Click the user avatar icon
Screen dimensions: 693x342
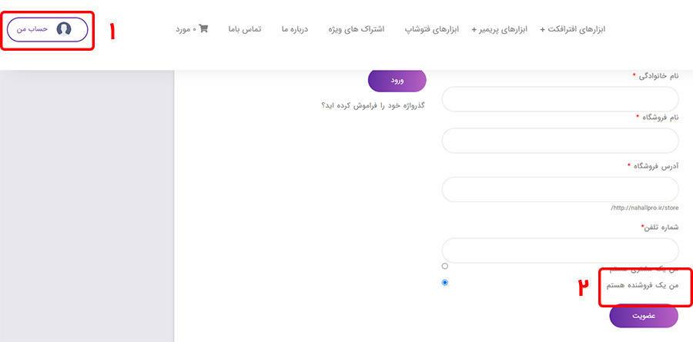pyautogui.click(x=64, y=29)
